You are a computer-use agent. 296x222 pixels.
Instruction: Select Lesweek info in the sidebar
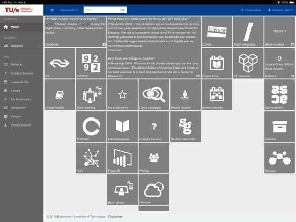pos(21,82)
